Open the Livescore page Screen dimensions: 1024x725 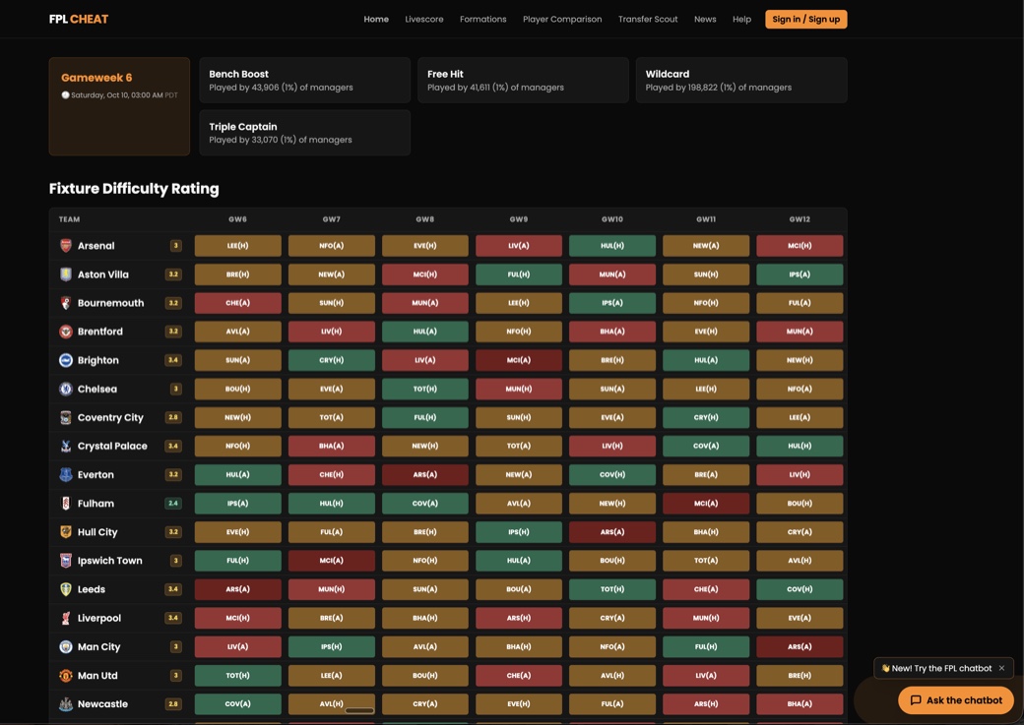tap(423, 20)
